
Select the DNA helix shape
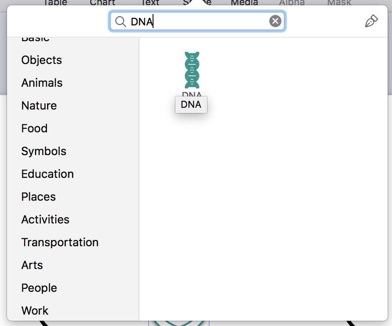192,70
